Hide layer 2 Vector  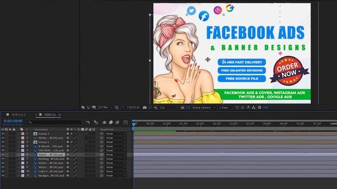(x=3, y=138)
